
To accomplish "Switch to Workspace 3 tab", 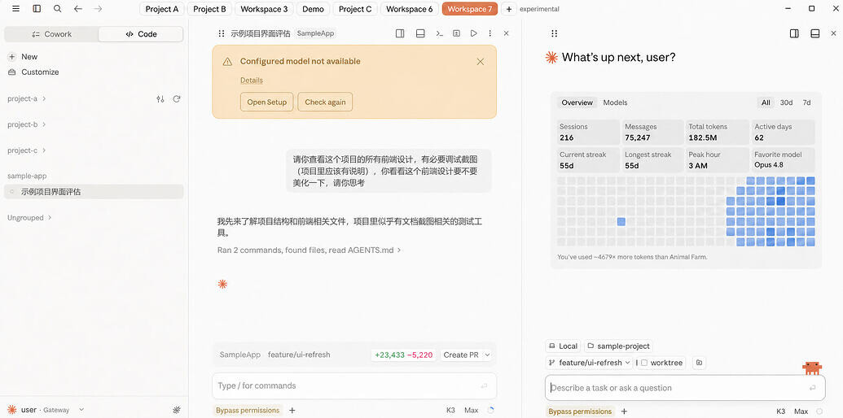I will [x=264, y=9].
